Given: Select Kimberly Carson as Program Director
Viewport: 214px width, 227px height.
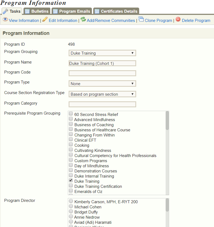Looking at the screenshot, I should point(71,201).
